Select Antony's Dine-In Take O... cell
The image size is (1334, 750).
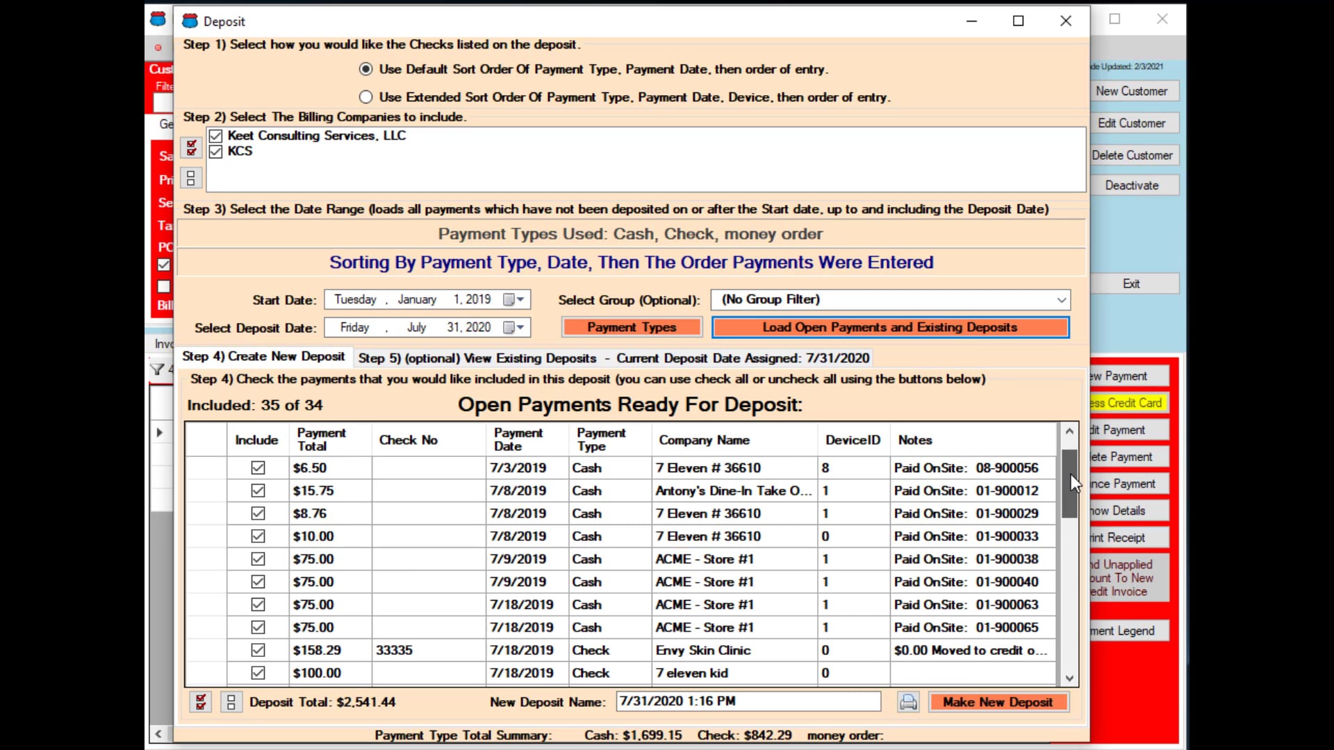pyautogui.click(x=734, y=491)
